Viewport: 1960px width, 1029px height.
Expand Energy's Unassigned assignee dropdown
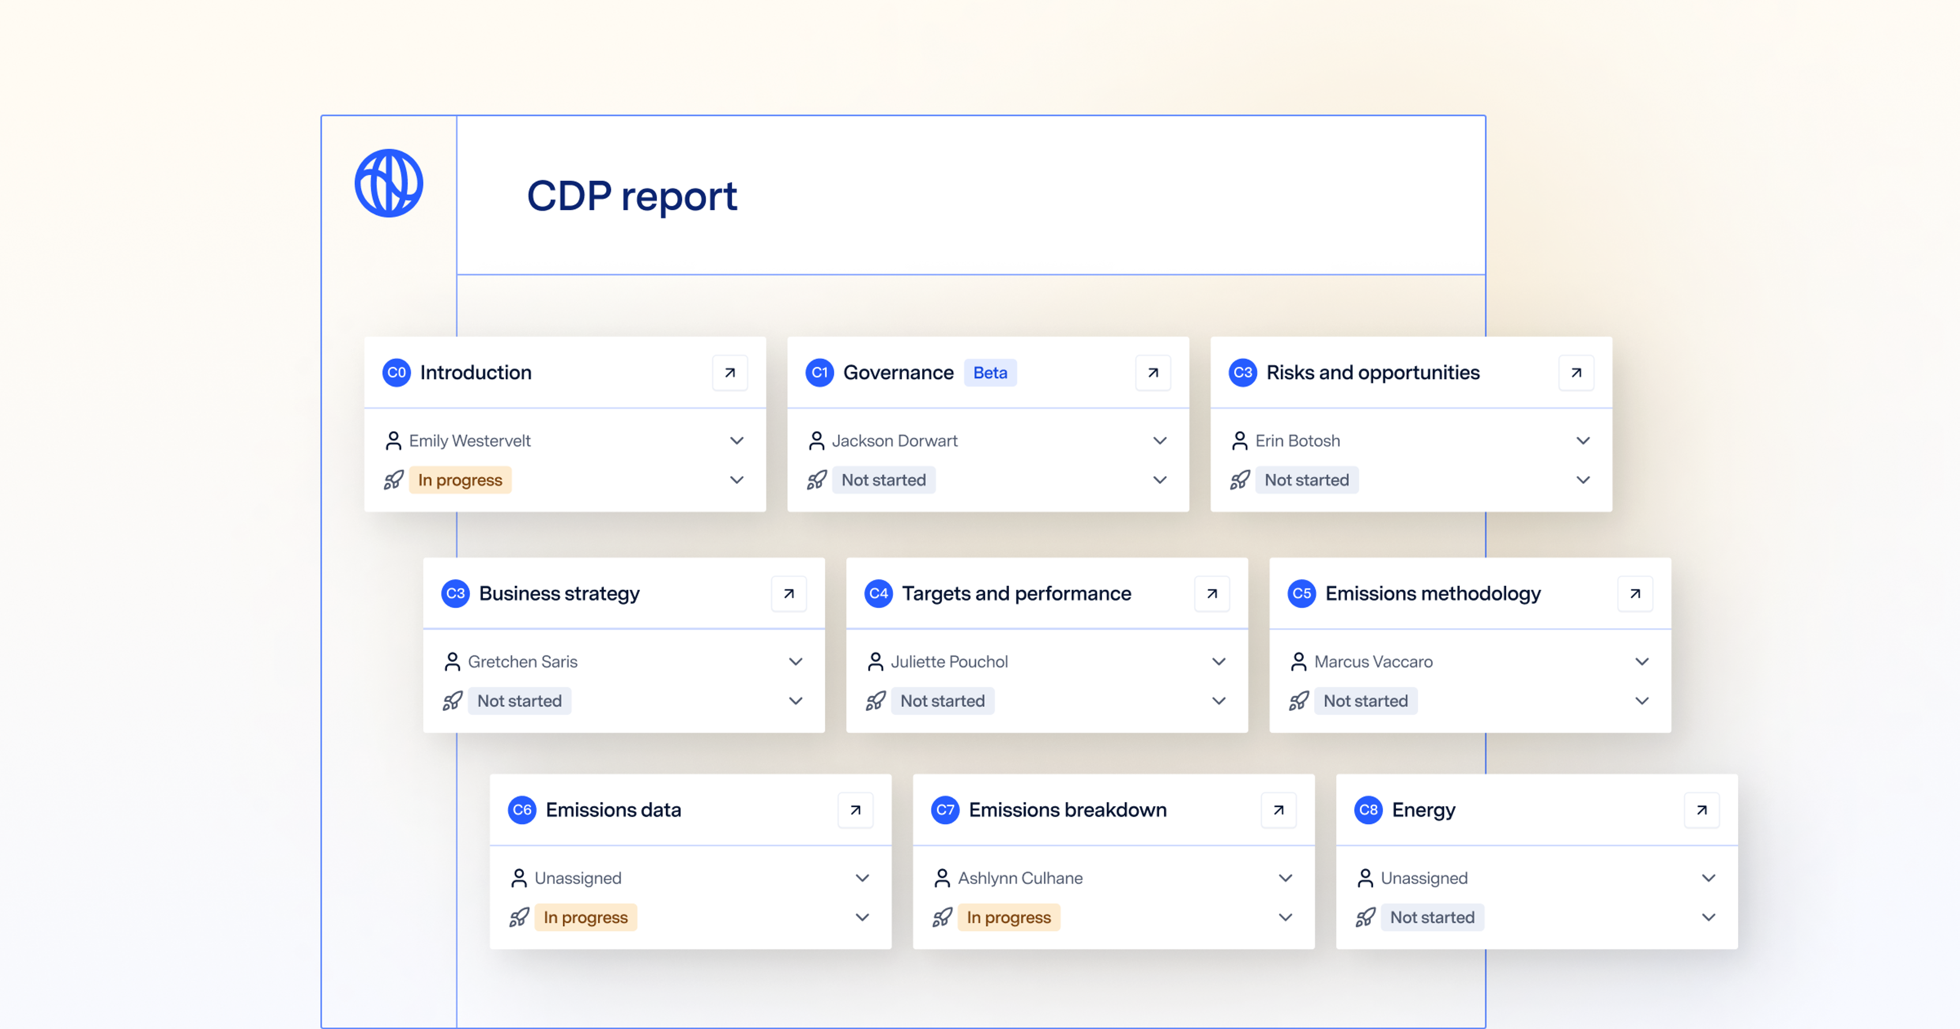(1708, 877)
